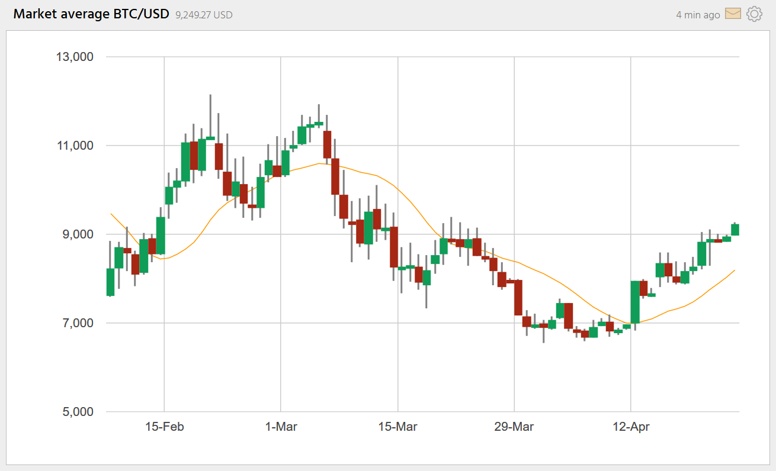Image resolution: width=776 pixels, height=471 pixels.
Task: Click the leftmost green candlestick
Action: (x=110, y=282)
